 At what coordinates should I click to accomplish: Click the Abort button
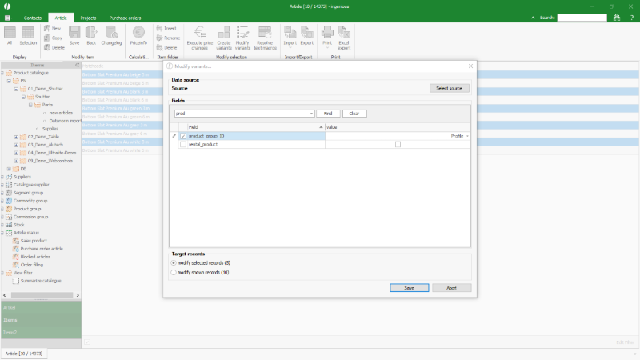pyautogui.click(x=451, y=288)
